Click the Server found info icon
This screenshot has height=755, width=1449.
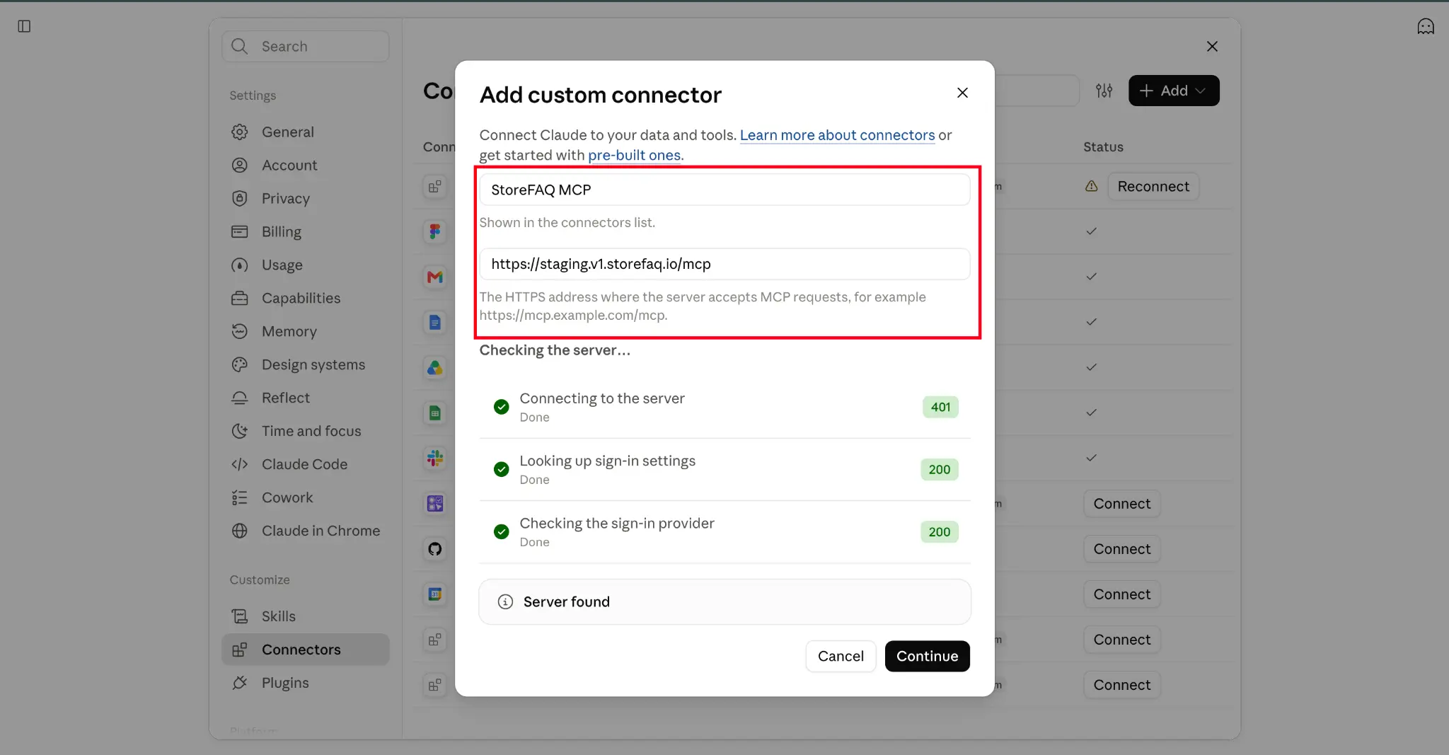[x=505, y=601]
